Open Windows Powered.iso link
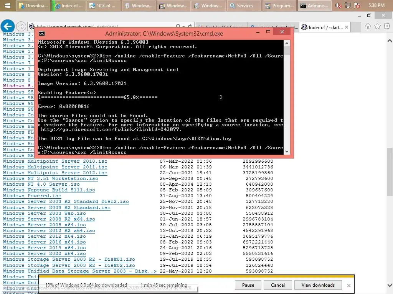The image size is (393, 294). coord(32,196)
